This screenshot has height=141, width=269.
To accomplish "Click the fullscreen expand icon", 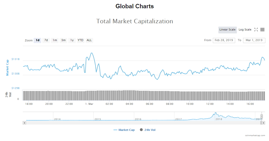I will (x=256, y=30).
